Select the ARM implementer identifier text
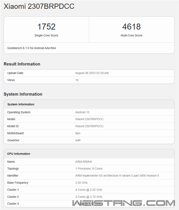This screenshot has height=210, width=179. click(x=117, y=175)
